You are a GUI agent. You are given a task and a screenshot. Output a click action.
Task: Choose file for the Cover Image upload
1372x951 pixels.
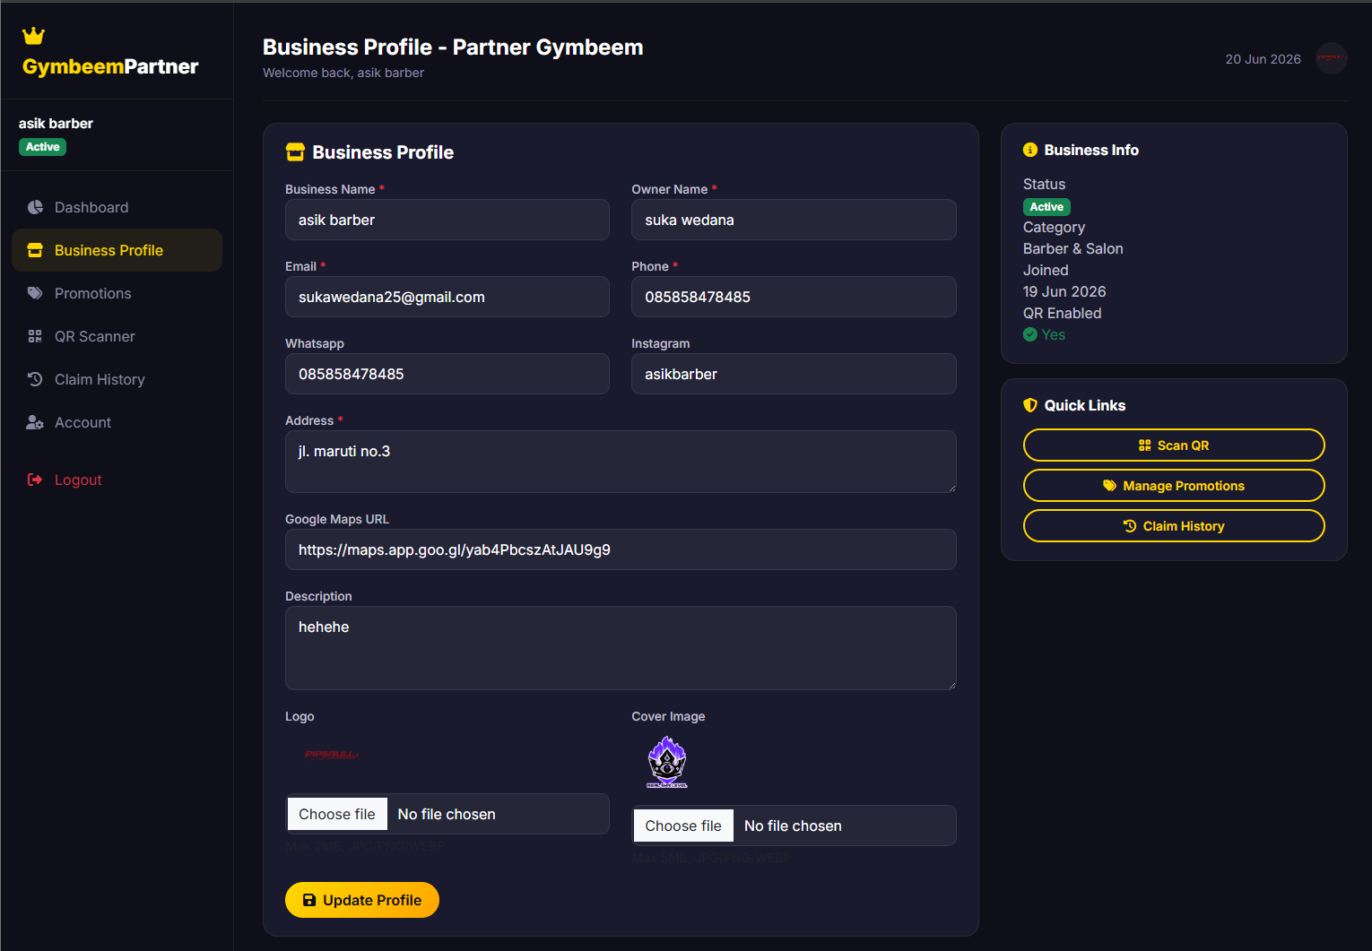pos(683,826)
